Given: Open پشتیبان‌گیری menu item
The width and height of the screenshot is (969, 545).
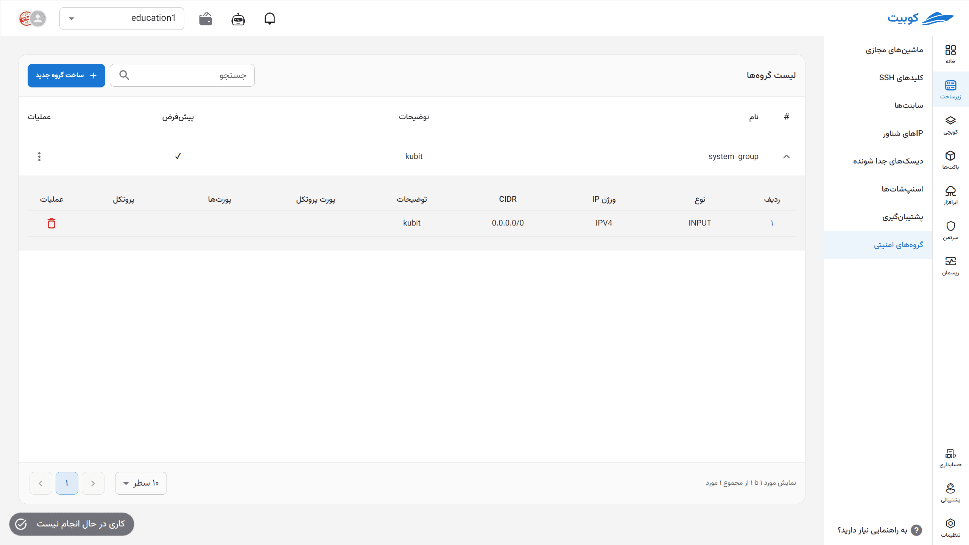Looking at the screenshot, I should (878, 217).
